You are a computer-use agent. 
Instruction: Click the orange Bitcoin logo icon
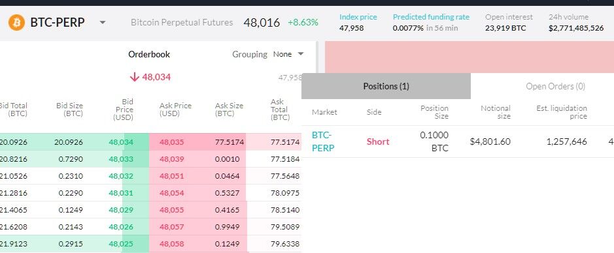point(16,23)
